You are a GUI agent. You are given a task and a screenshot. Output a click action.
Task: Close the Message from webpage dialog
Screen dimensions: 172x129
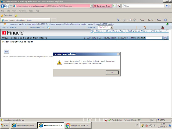click(118, 54)
